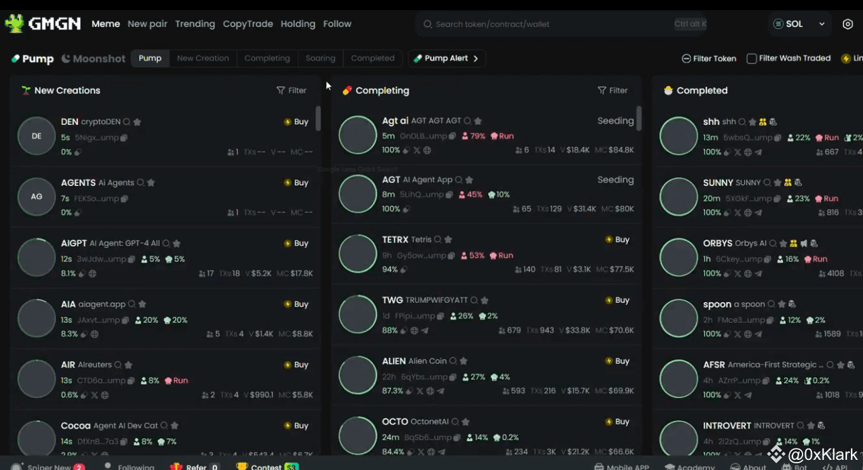Screen dimensions: 863x470
Task: Open the Trending menu item
Action: coord(195,24)
